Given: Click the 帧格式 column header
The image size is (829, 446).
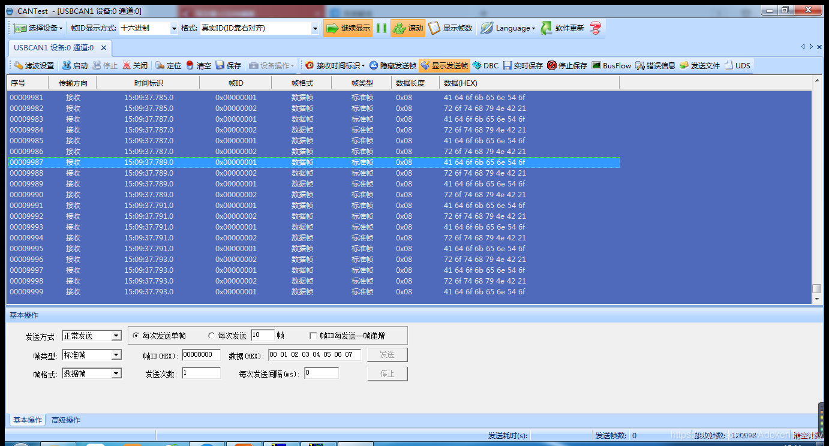Looking at the screenshot, I should [302, 83].
